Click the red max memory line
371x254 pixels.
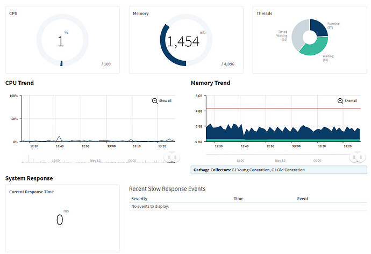[x=283, y=108]
